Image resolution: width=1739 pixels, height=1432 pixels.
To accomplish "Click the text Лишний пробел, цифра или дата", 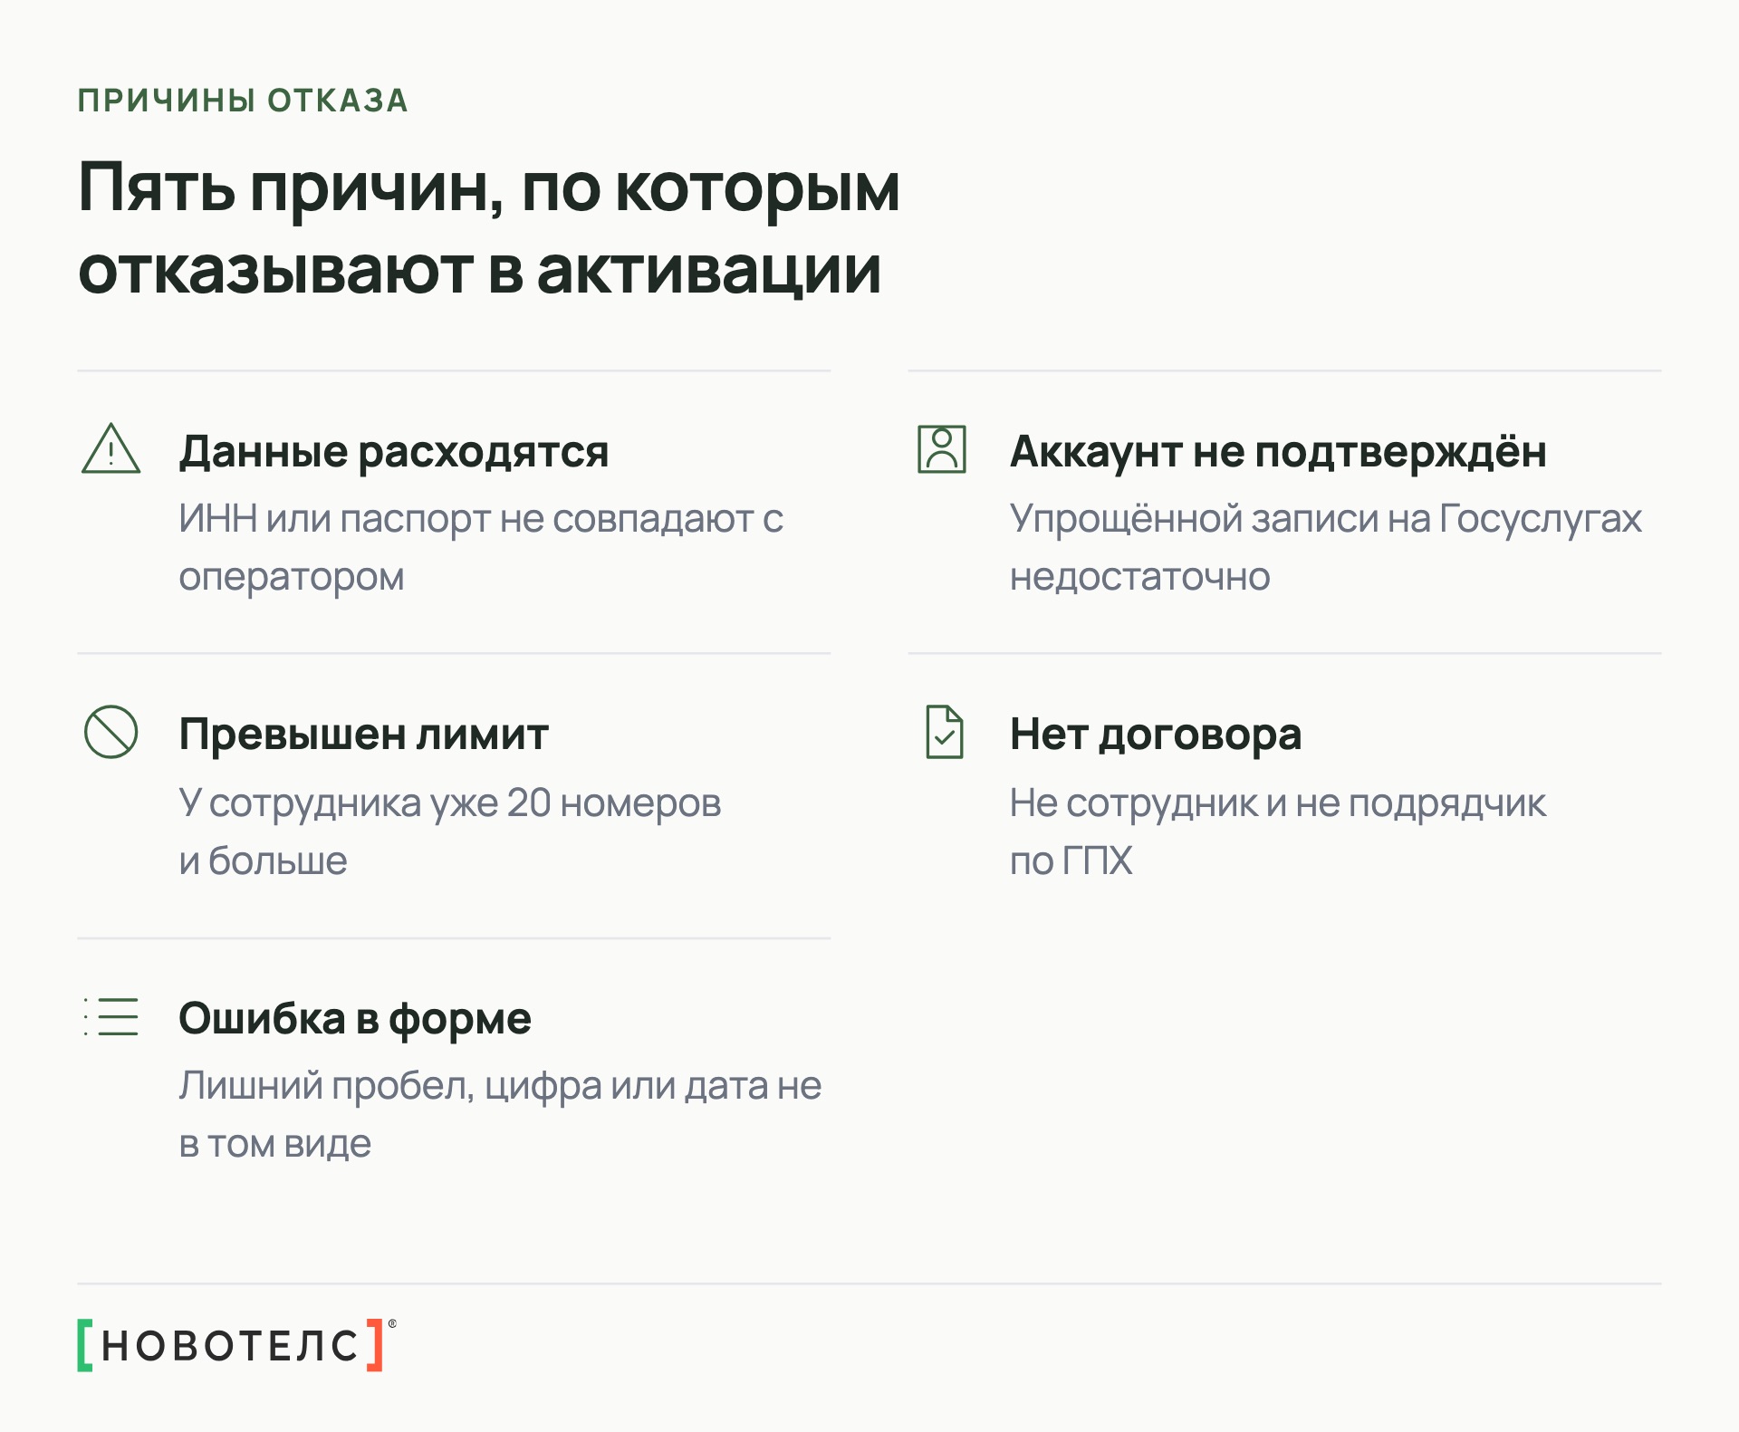I will (x=474, y=1086).
